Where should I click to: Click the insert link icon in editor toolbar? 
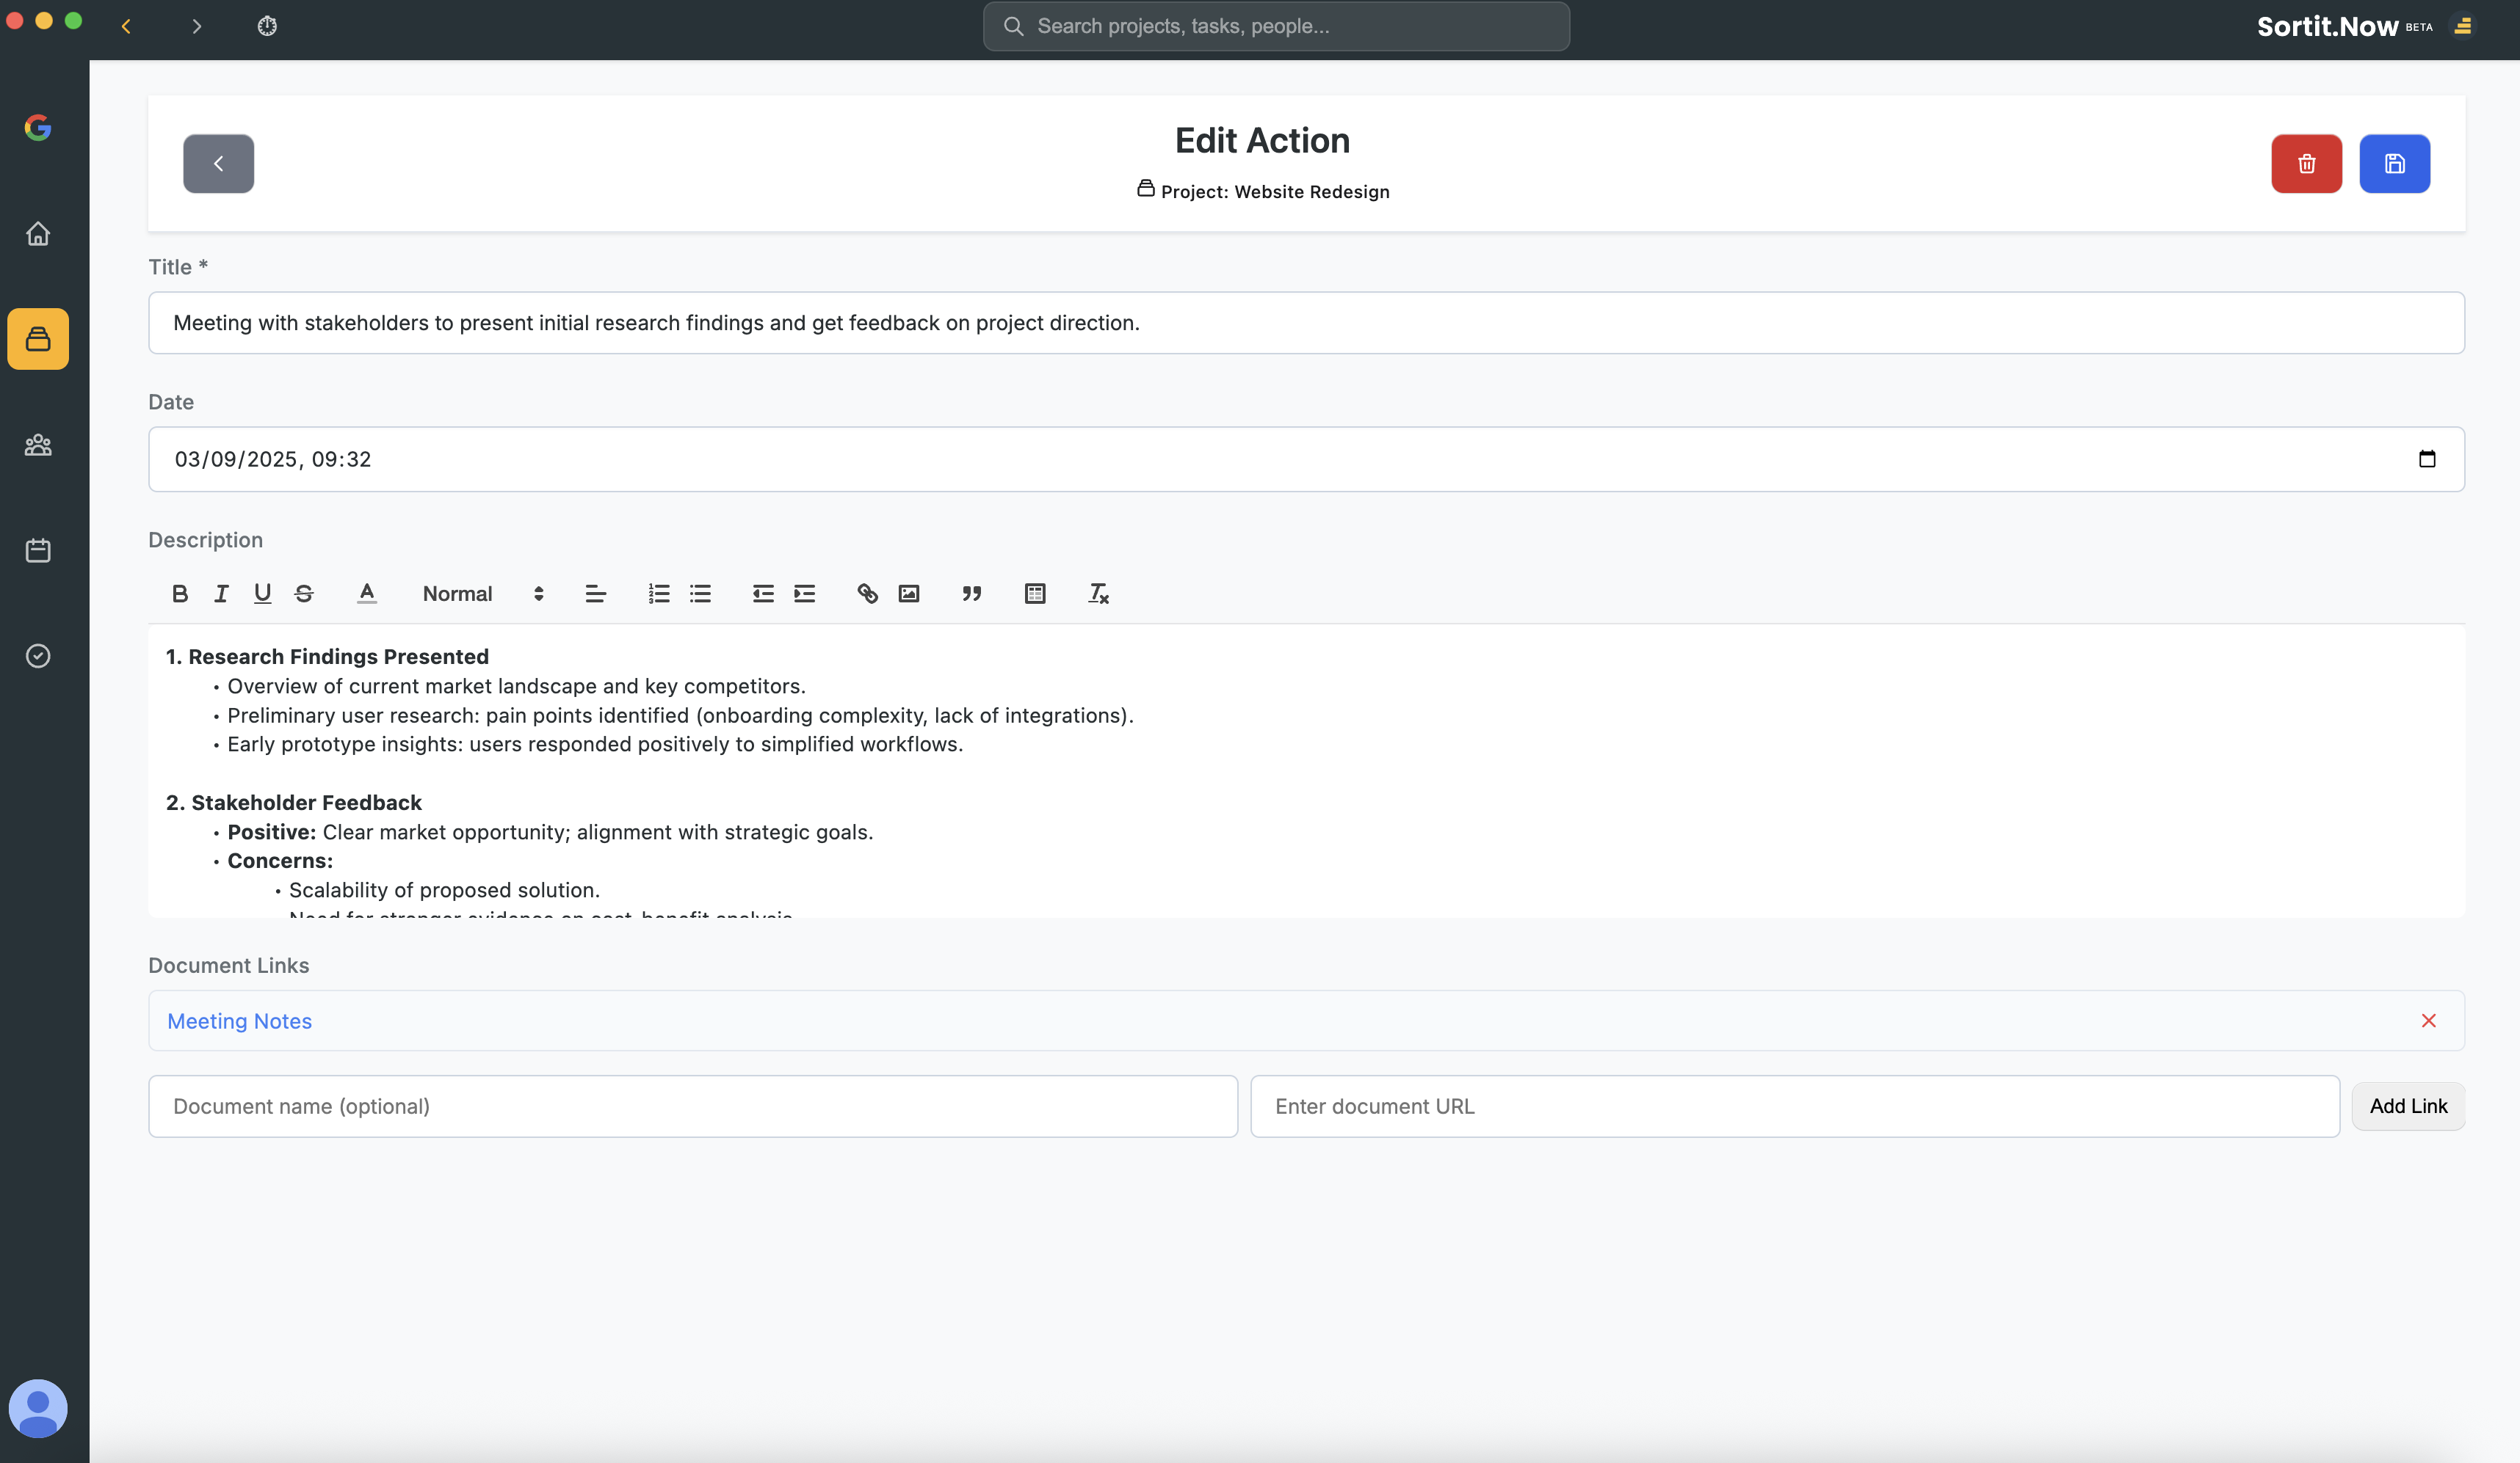coord(867,594)
